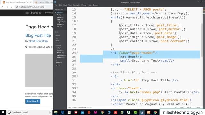Viewport: 205px width, 115px height.
Task: Expand the admin folder in project tree
Action: click(58, 35)
